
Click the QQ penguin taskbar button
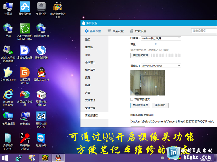(x=58, y=158)
